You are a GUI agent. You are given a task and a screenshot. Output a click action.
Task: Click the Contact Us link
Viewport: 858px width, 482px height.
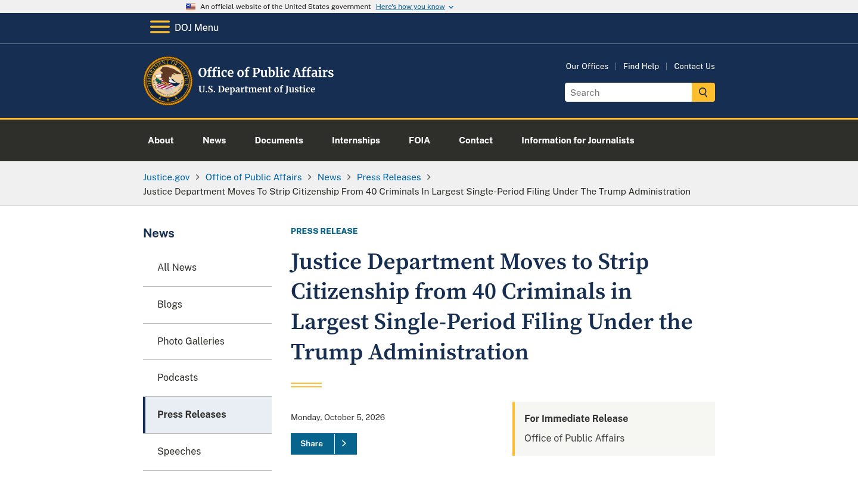pyautogui.click(x=694, y=66)
